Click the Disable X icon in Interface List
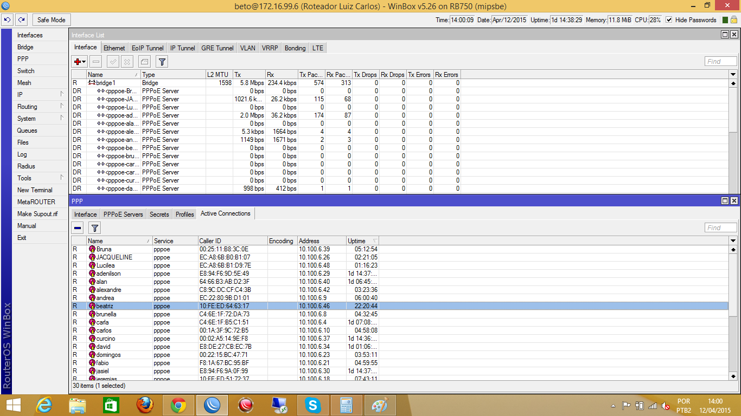Image resolution: width=741 pixels, height=416 pixels. pos(126,62)
